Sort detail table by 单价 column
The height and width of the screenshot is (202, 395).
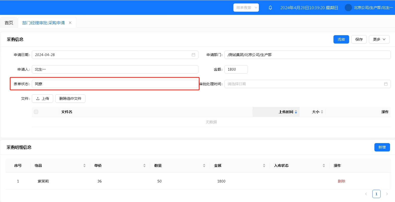coord(144,166)
